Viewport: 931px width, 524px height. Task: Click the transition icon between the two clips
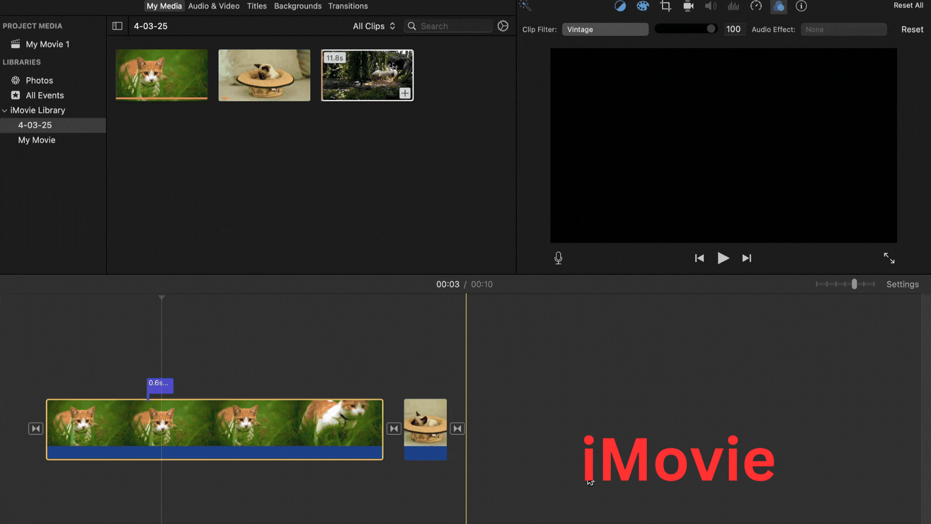click(394, 429)
